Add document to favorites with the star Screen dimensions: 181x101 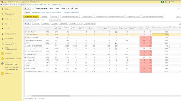tap(33, 8)
